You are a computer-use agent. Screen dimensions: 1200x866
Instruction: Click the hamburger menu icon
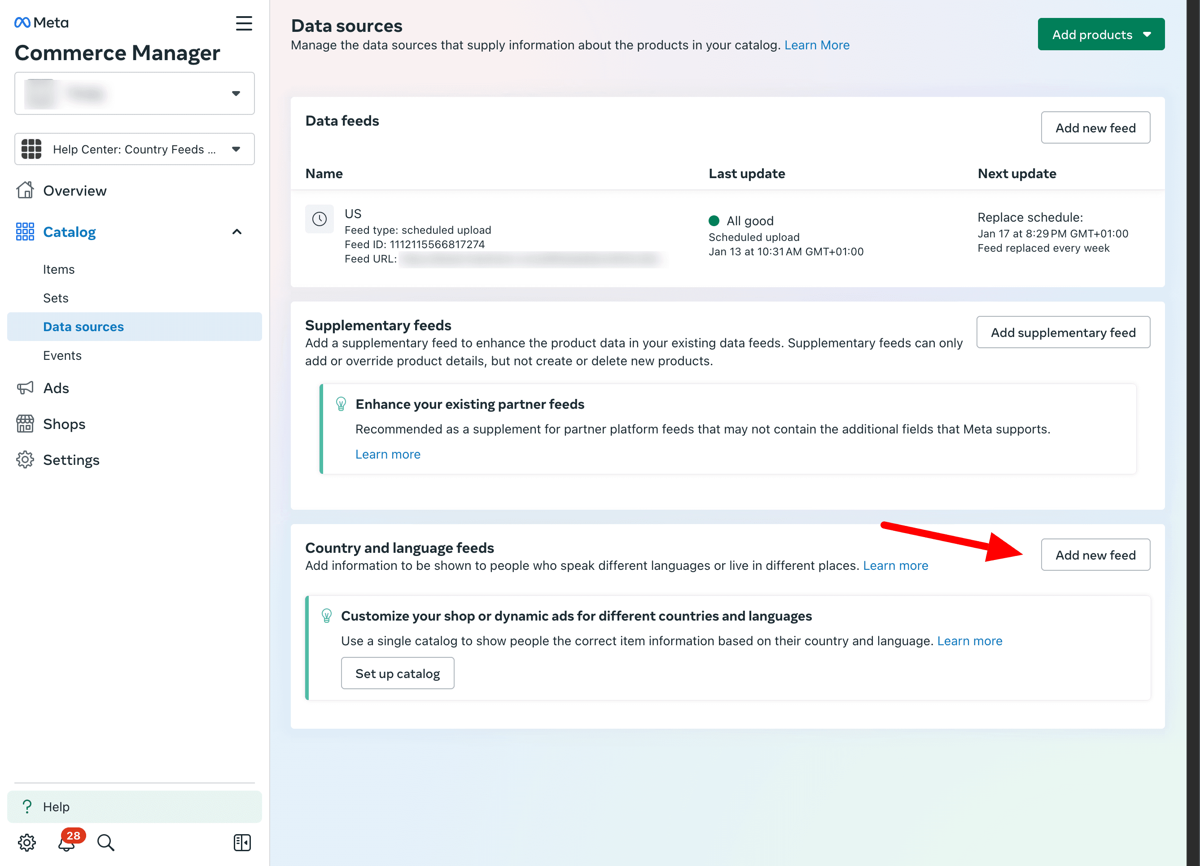click(x=244, y=23)
